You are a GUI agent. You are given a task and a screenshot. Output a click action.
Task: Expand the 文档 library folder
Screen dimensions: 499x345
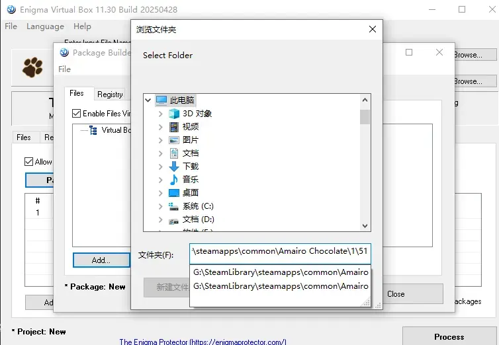click(x=161, y=153)
